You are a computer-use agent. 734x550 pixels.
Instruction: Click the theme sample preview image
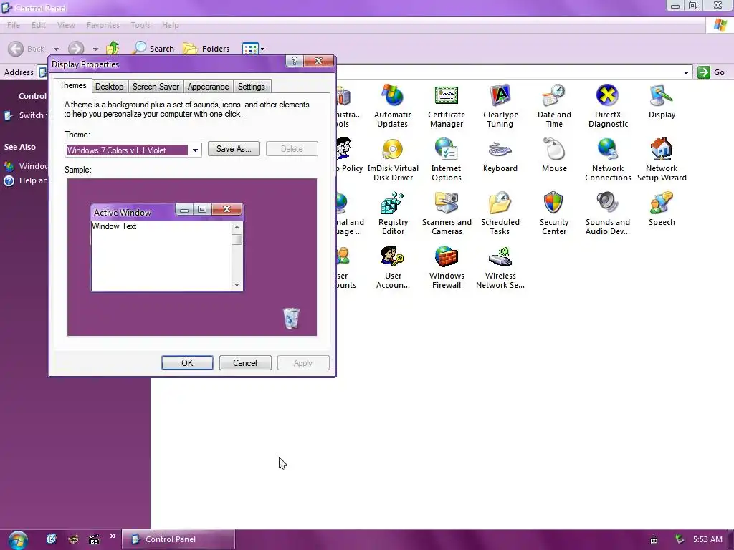click(192, 257)
